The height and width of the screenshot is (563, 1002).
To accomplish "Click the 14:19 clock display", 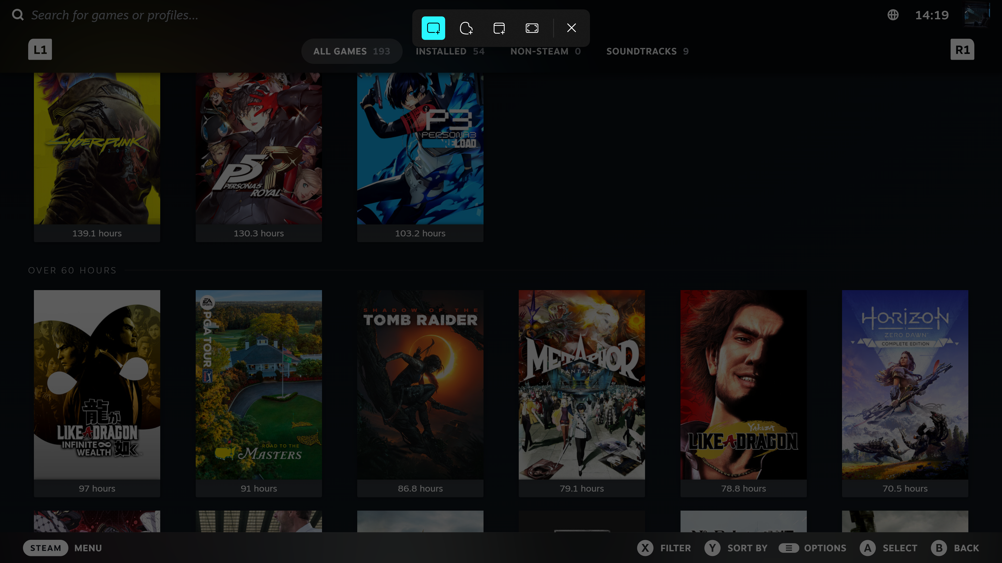I will tap(932, 15).
